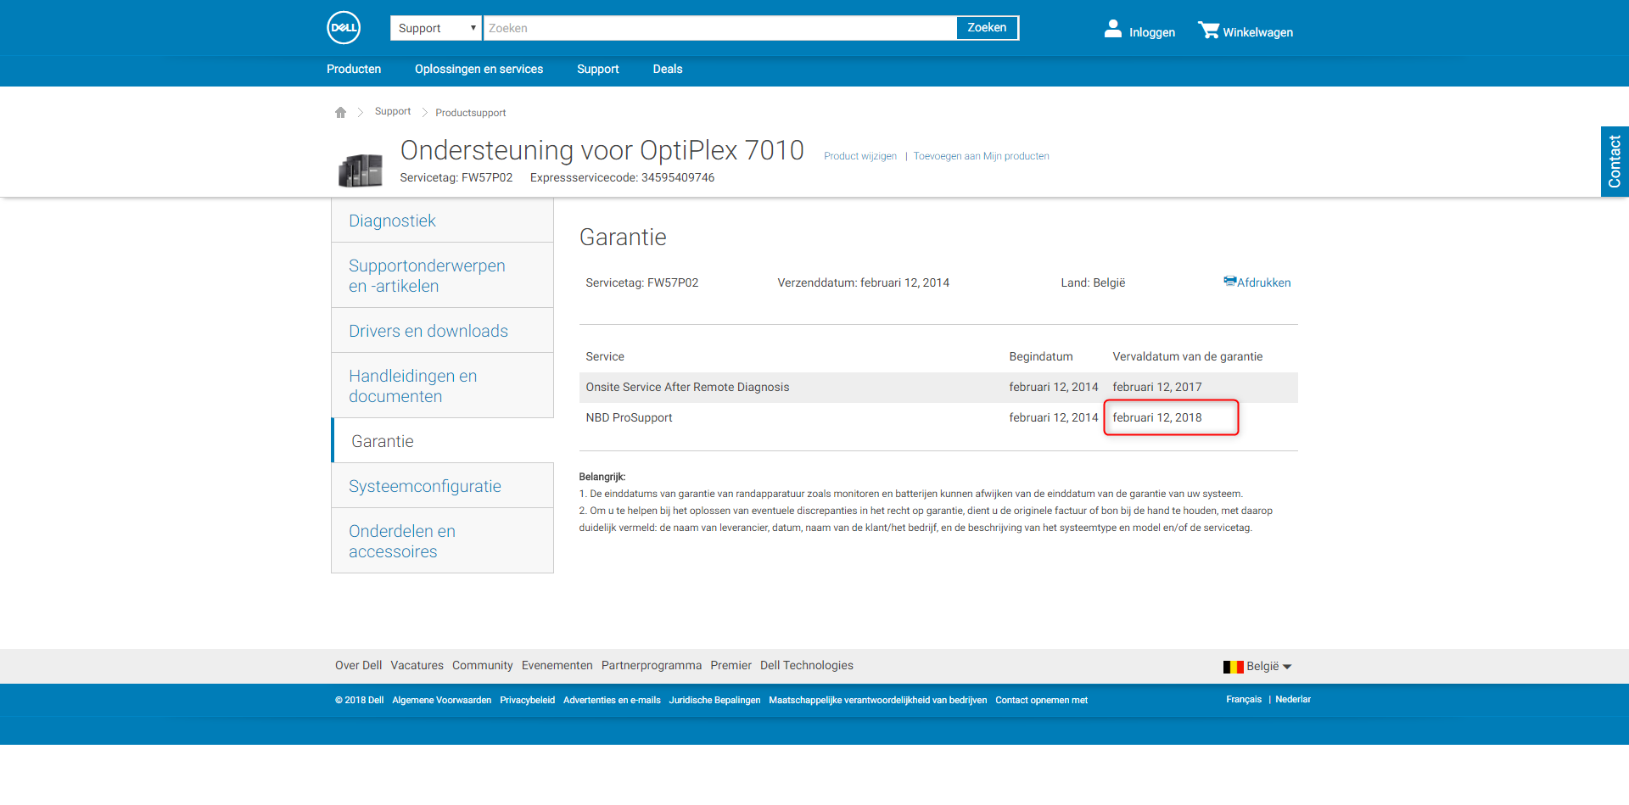Screen dimensions: 1629x805
Task: Click the 'februari 12, 2017' expiry date
Action: (1157, 388)
